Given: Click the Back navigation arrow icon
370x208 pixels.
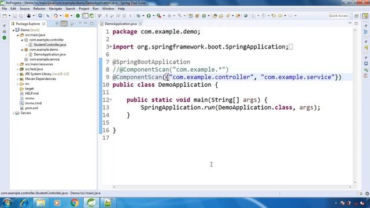Looking at the screenshot, I should tap(280, 16).
